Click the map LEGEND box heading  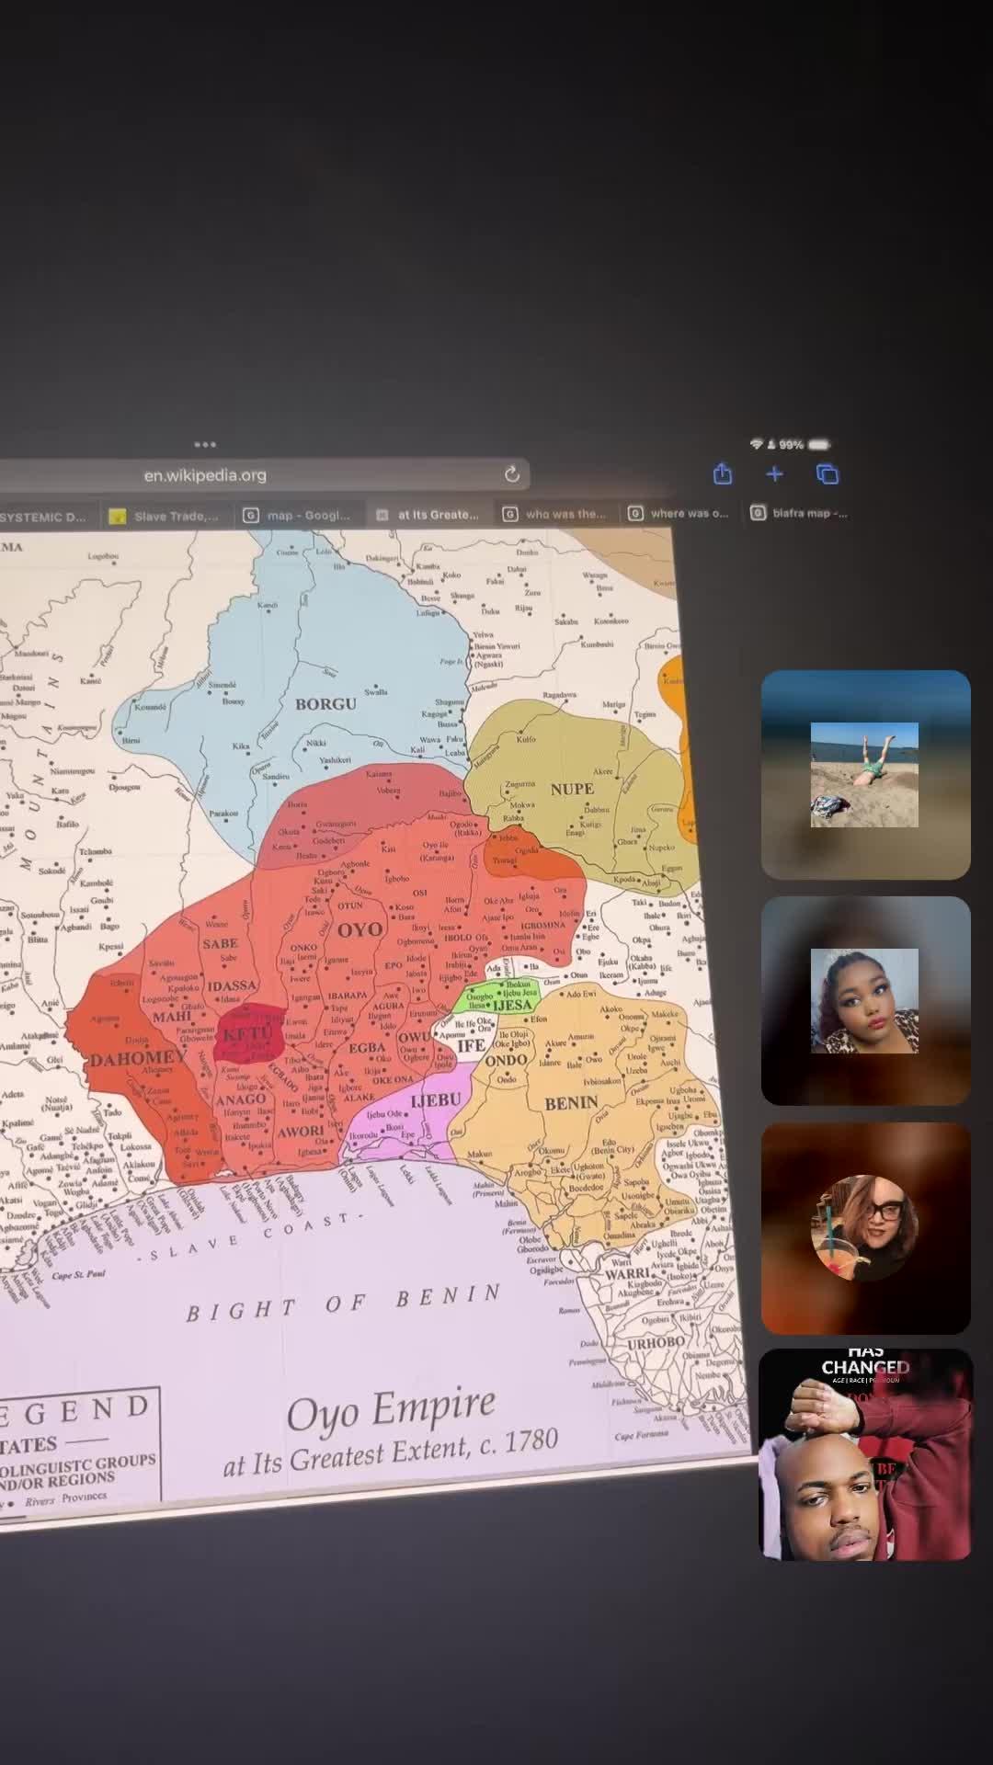pos(76,1412)
